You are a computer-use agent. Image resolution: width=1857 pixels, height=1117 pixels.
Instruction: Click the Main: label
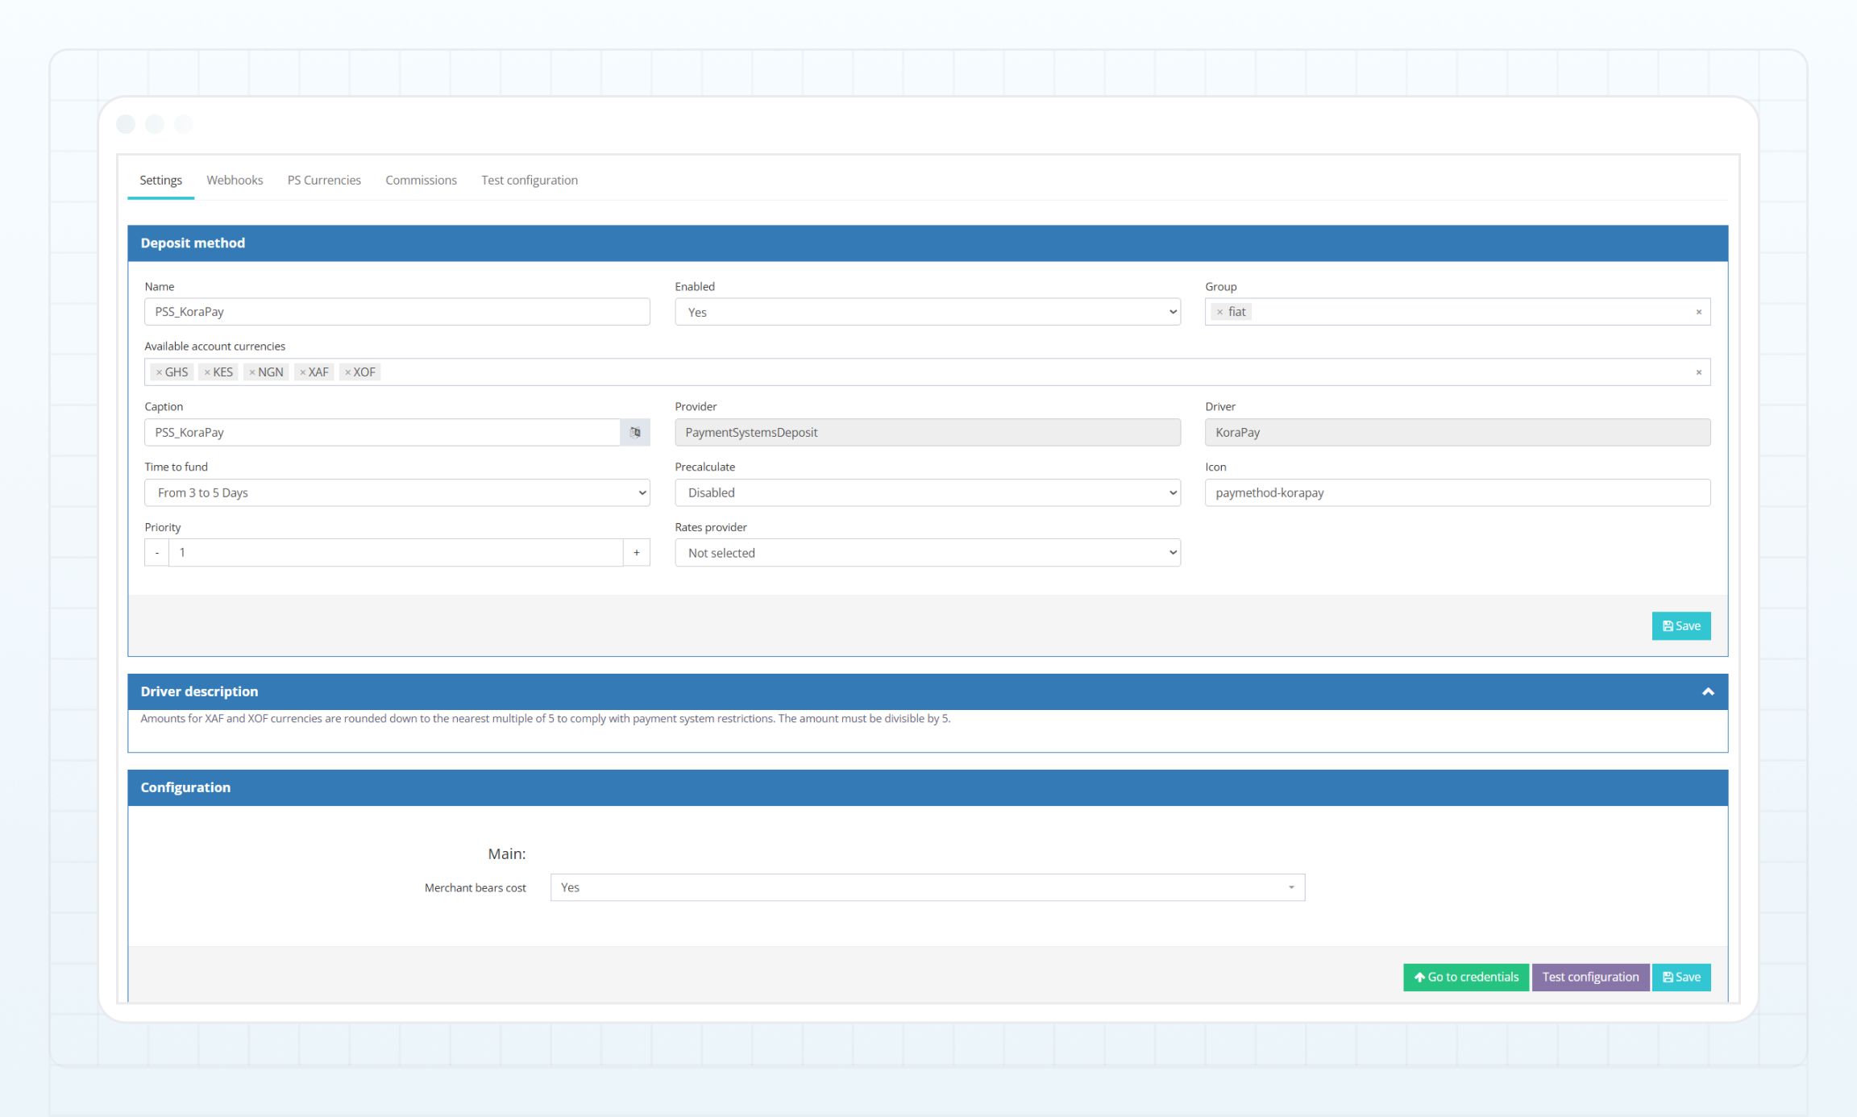[506, 853]
